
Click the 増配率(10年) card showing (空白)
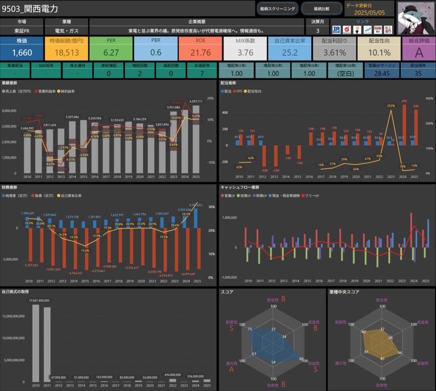pyautogui.click(x=345, y=71)
